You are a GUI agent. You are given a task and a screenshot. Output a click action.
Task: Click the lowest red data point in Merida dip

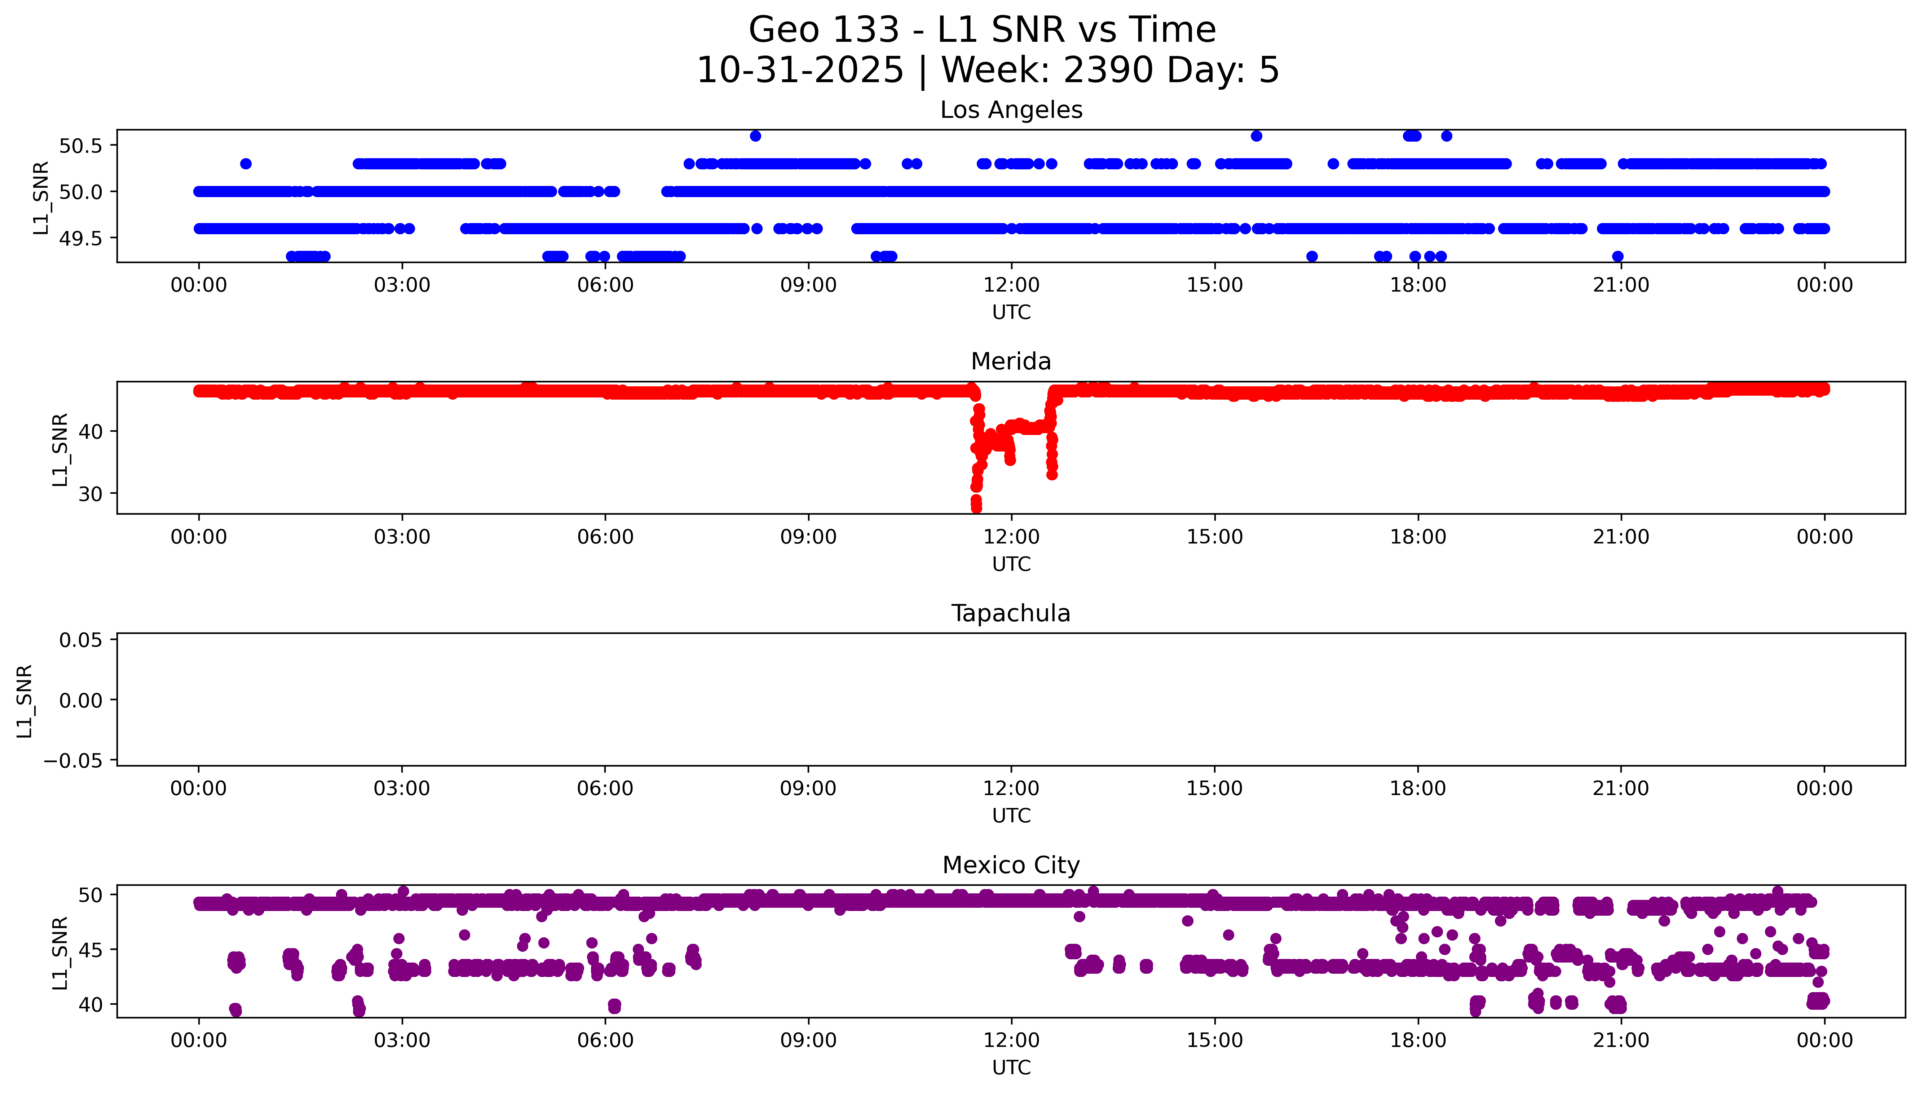pos(976,508)
